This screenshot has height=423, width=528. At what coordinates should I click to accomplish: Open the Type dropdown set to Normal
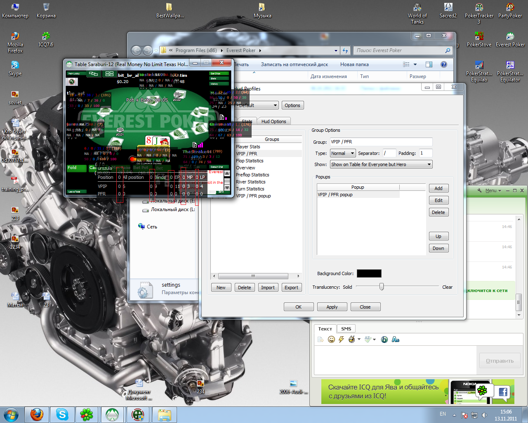coord(343,153)
